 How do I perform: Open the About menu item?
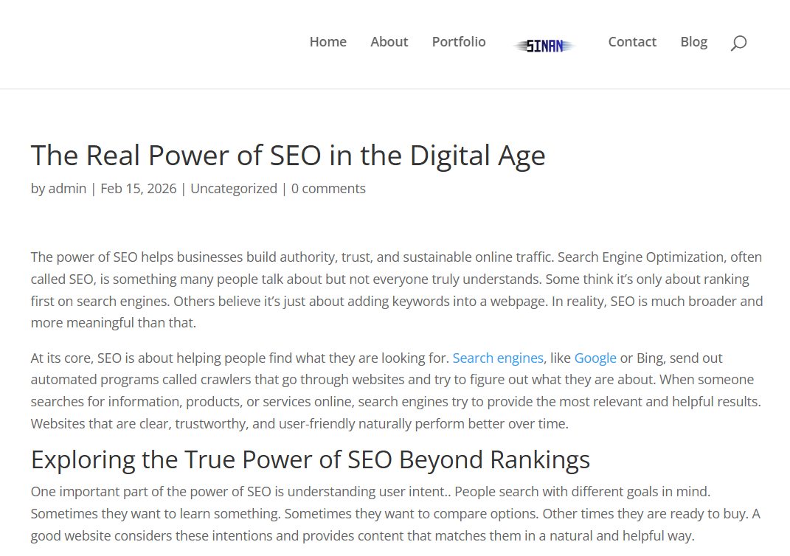[389, 42]
